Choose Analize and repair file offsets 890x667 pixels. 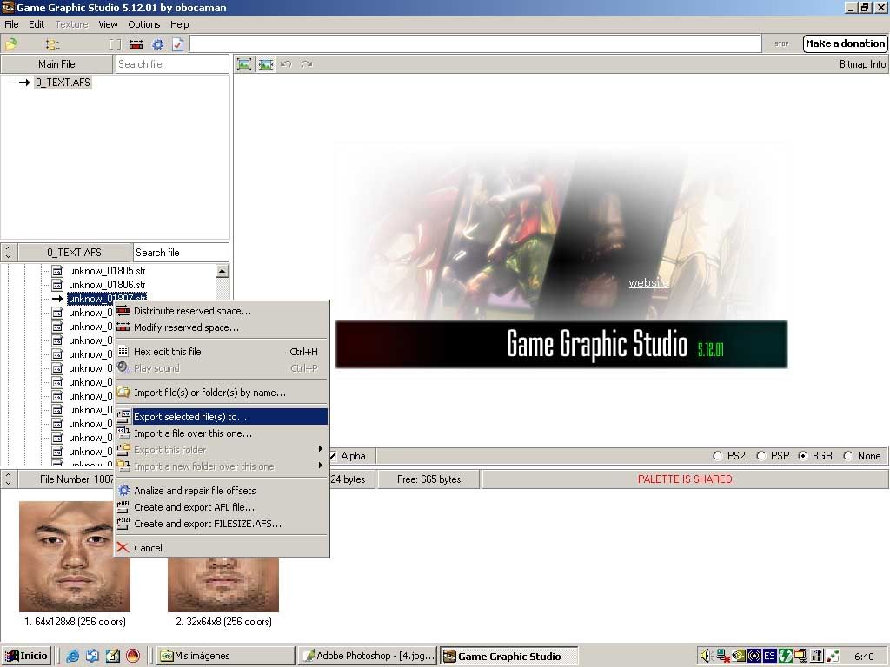(x=222, y=491)
